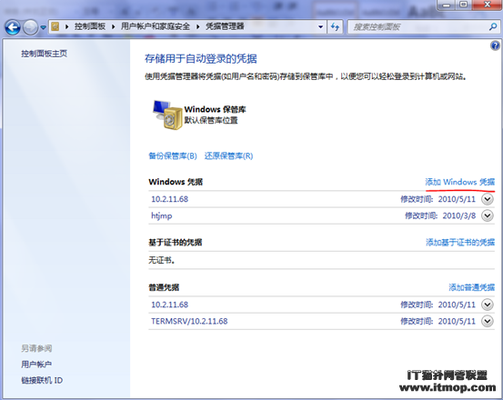Expand the Windows credential 10.2.11.68 chevron
This screenshot has width=503, height=400.
coord(488,199)
